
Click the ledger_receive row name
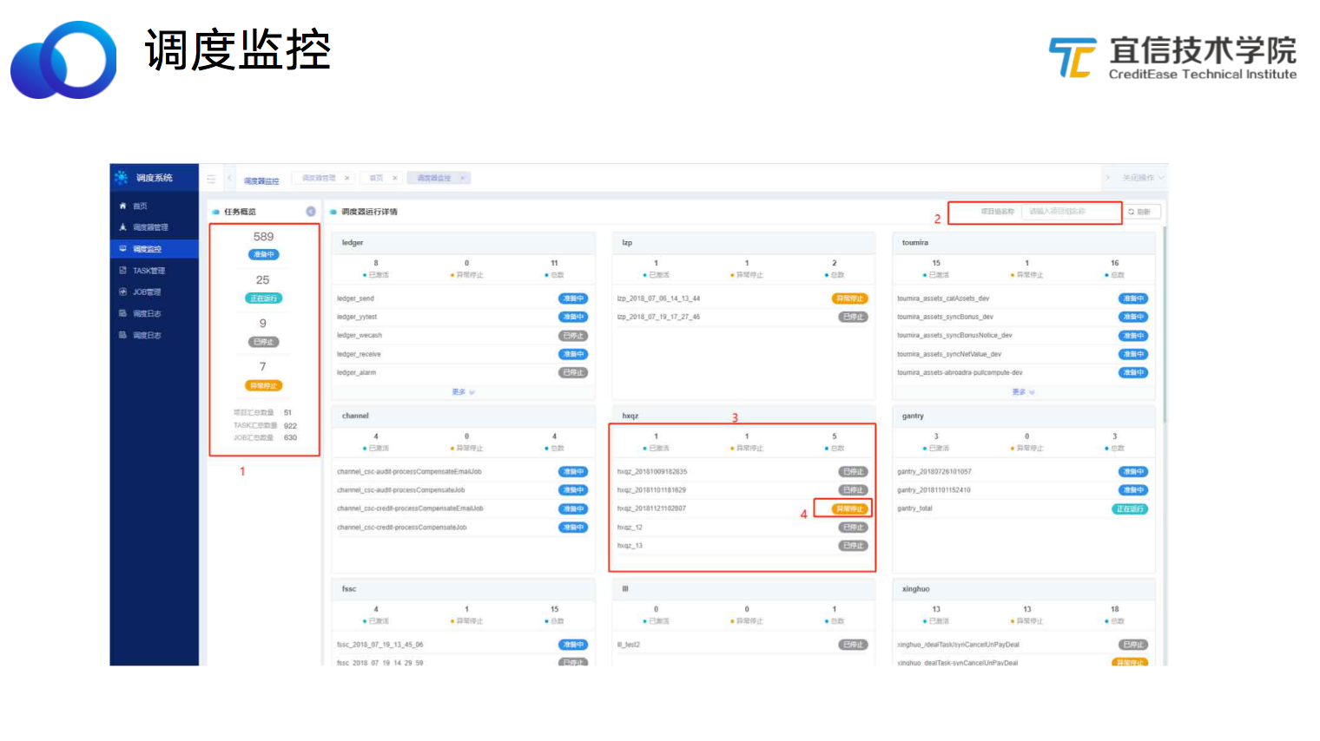359,354
